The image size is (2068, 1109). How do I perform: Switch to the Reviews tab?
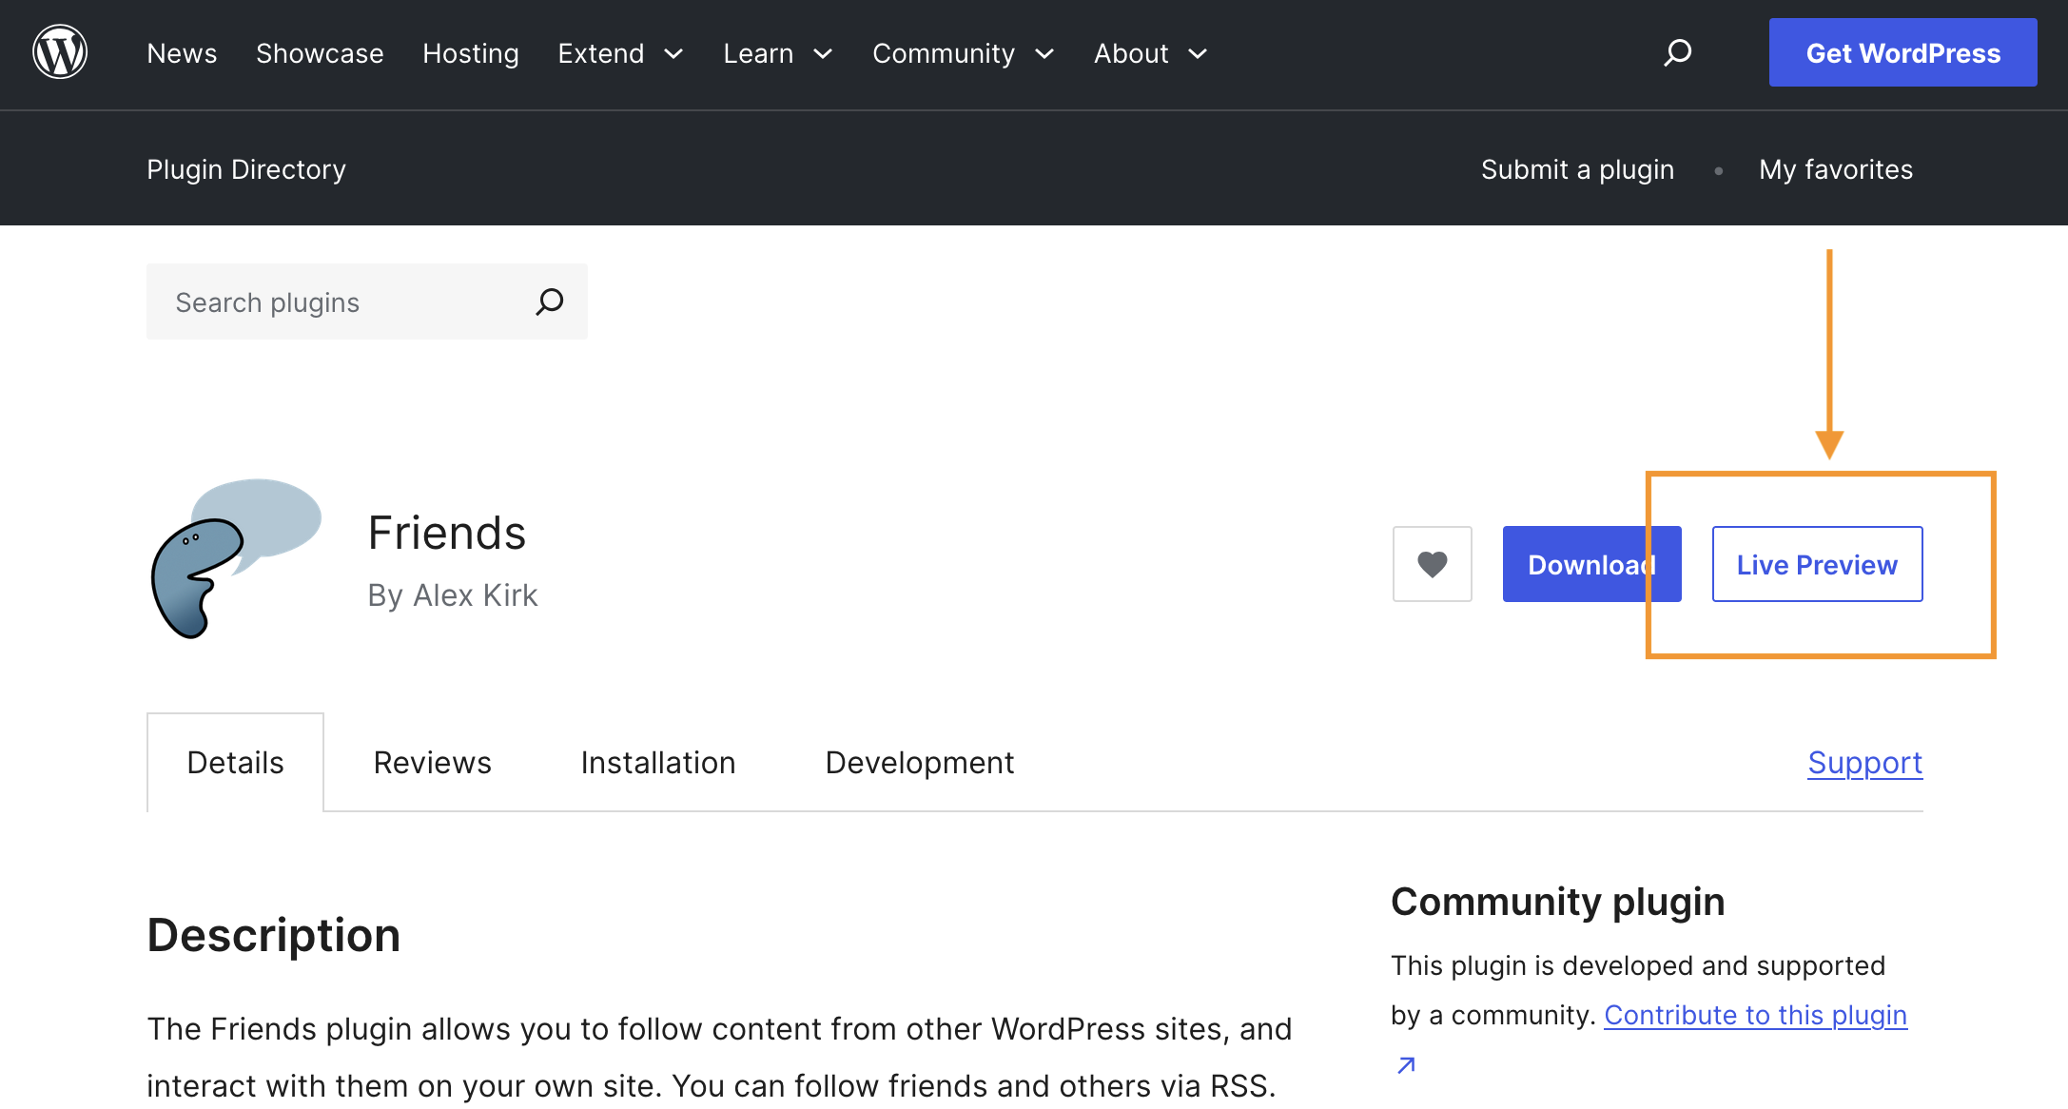pos(433,763)
